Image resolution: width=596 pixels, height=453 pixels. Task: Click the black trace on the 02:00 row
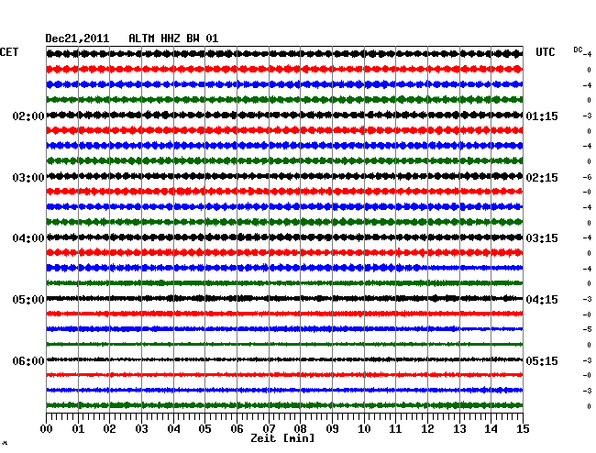coord(284,115)
